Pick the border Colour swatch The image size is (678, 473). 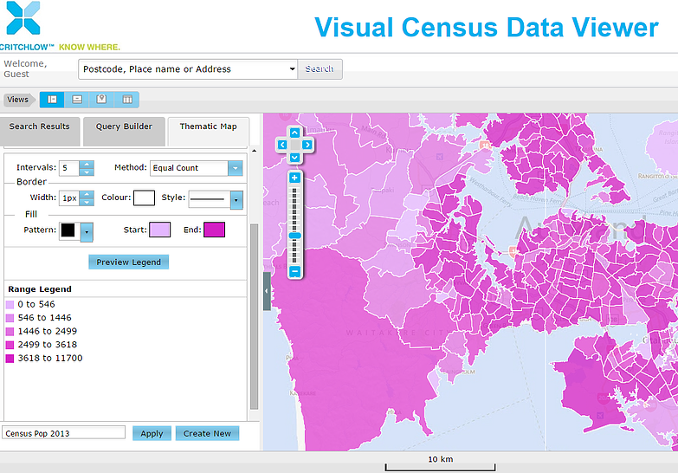144,198
